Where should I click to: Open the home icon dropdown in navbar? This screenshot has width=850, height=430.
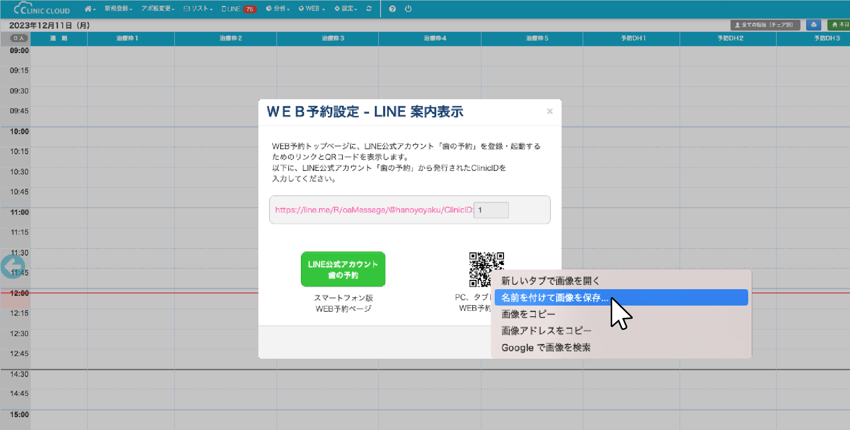90,9
